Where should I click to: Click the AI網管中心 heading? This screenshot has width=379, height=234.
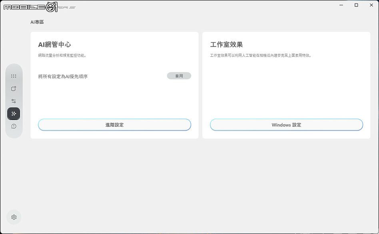[x=55, y=44]
